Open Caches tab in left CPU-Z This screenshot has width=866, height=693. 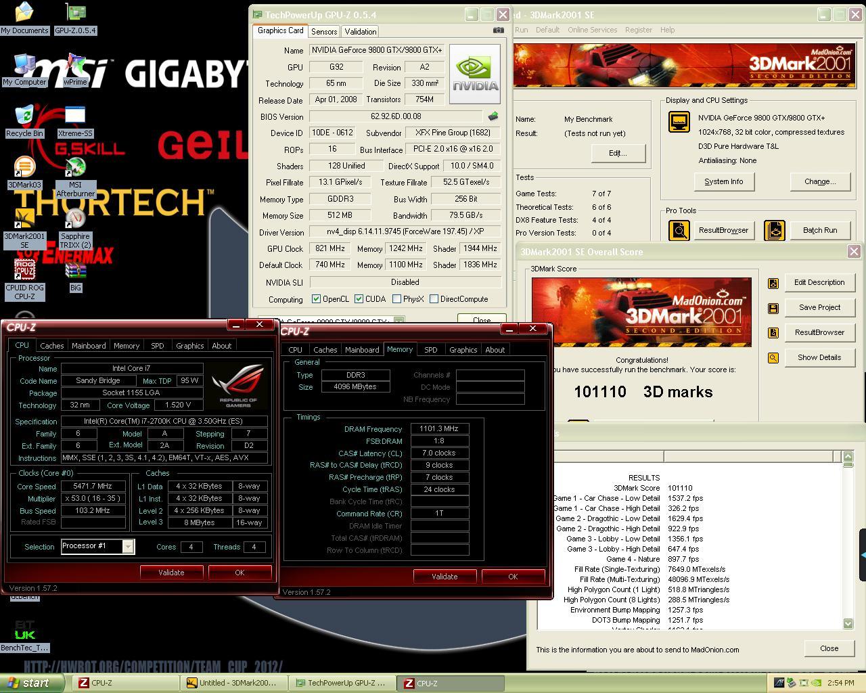click(x=52, y=346)
